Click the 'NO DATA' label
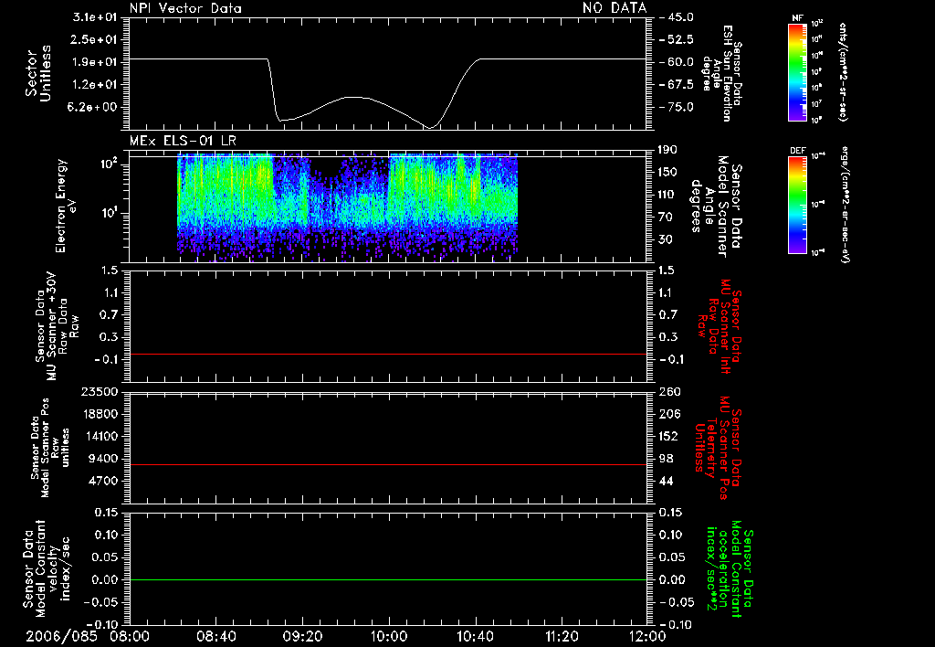The width and height of the screenshot is (935, 647). (615, 8)
